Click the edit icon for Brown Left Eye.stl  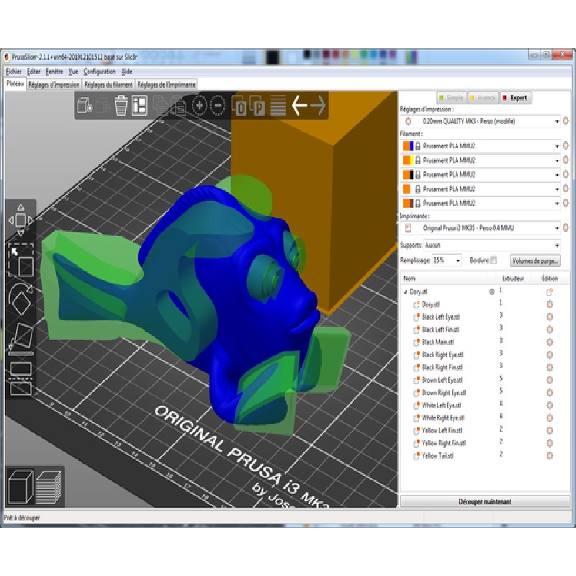549,380
